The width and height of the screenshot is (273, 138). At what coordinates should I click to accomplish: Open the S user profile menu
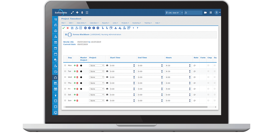[218, 12]
